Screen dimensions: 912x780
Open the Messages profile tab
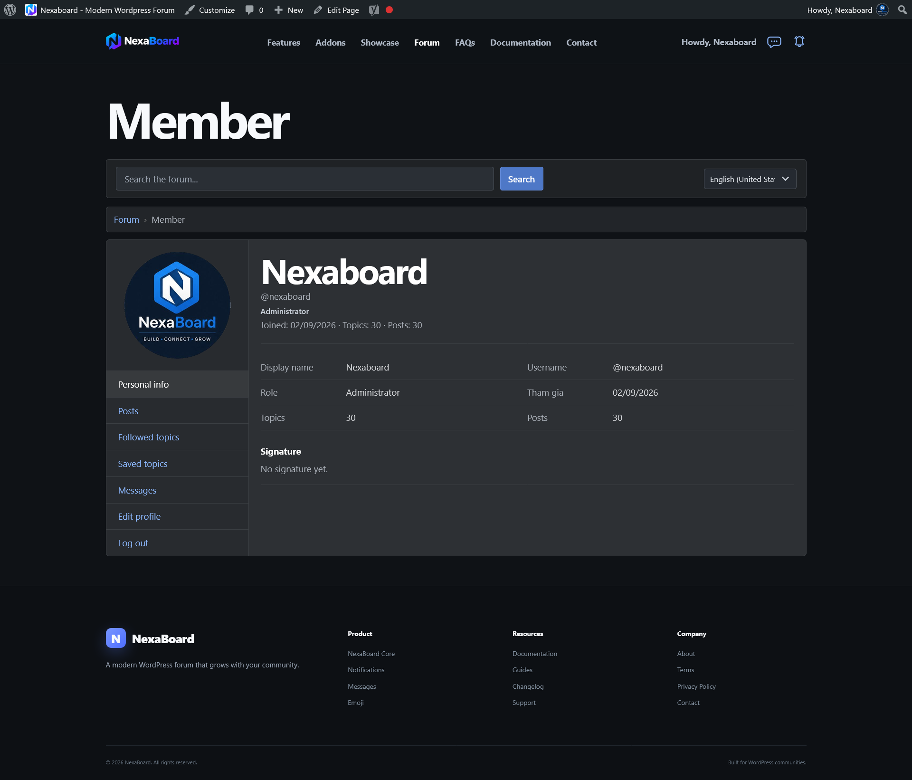coord(177,490)
